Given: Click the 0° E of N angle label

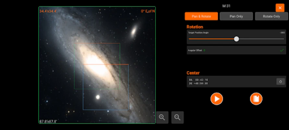Looking at the screenshot, I should (148, 11).
